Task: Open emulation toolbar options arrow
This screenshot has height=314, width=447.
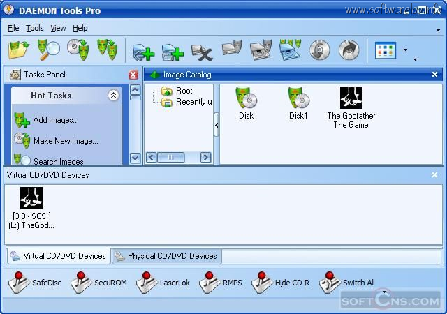Action: [384, 292]
